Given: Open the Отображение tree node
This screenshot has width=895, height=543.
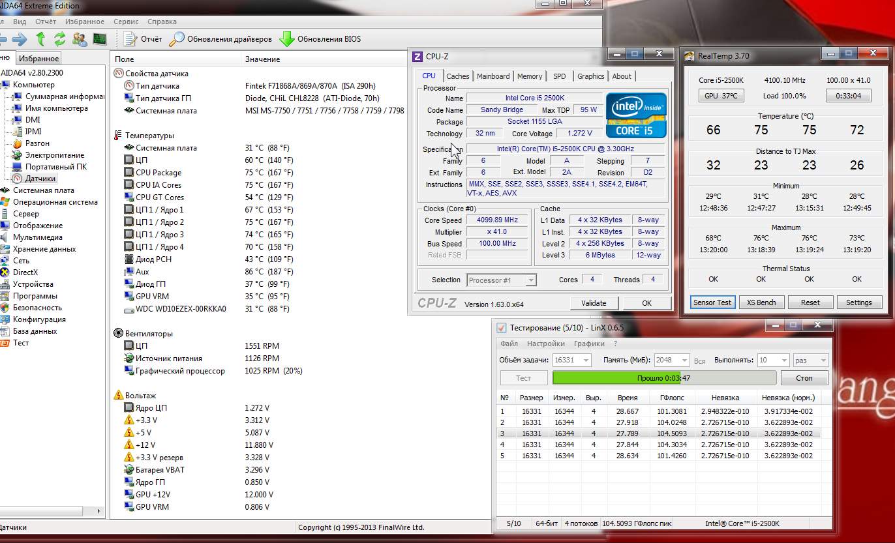Looking at the screenshot, I should (x=32, y=226).
